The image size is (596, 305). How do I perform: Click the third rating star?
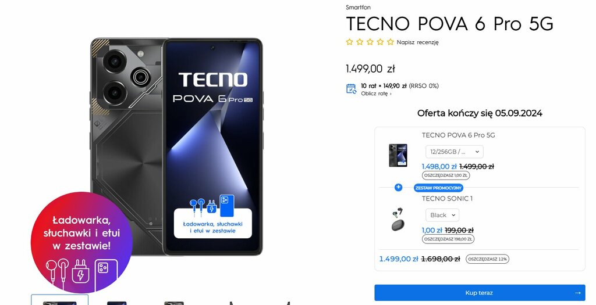tap(370, 42)
